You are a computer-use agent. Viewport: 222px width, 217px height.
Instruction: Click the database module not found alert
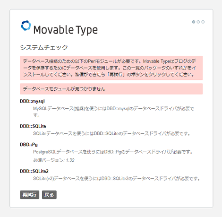click(111, 89)
